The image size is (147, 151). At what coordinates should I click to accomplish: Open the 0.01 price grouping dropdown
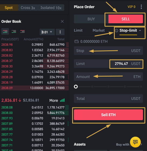point(47,32)
